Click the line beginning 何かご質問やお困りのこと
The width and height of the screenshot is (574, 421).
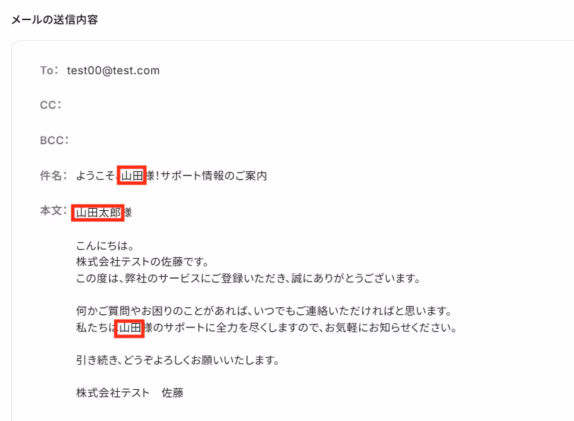point(264,311)
